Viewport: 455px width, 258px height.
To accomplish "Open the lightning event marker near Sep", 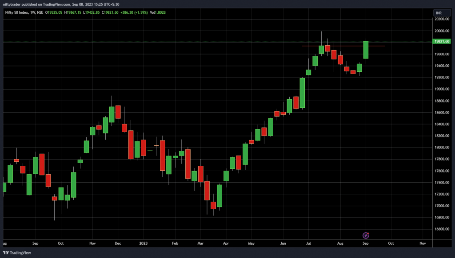I will click(366, 235).
